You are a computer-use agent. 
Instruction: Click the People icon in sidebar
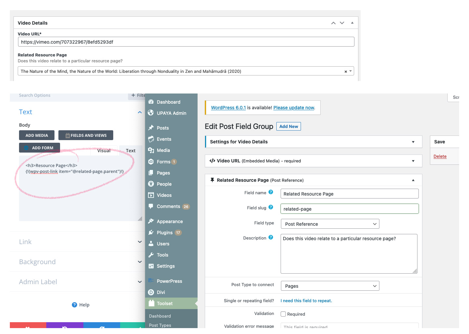click(x=151, y=184)
